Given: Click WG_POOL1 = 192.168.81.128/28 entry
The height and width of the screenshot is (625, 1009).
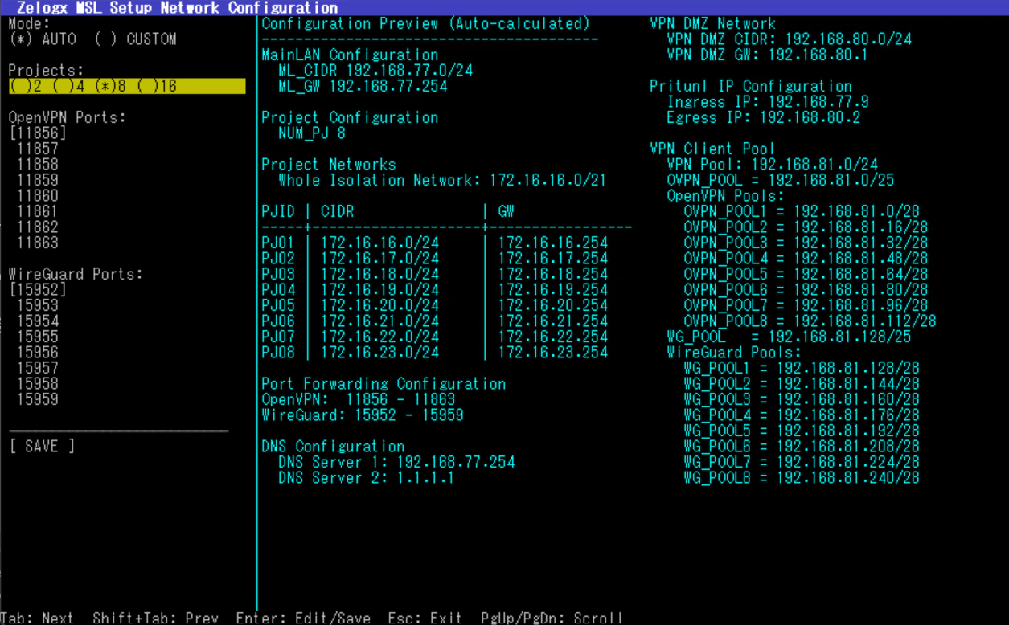Looking at the screenshot, I should point(802,368).
